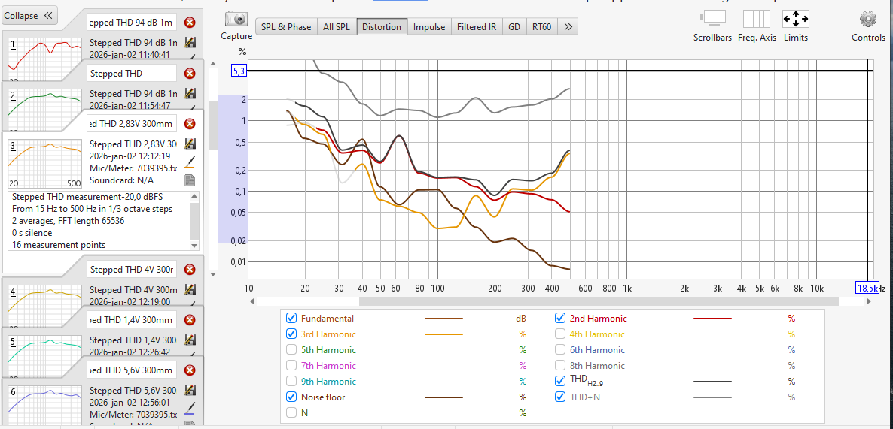Remove the Stepped THD 4V measurement
The width and height of the screenshot is (893, 429).
tap(190, 270)
